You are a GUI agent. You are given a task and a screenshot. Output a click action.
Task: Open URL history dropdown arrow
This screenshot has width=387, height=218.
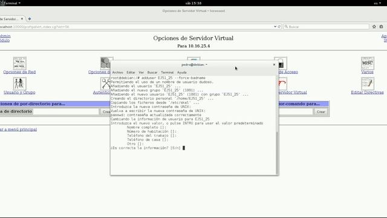275,27
